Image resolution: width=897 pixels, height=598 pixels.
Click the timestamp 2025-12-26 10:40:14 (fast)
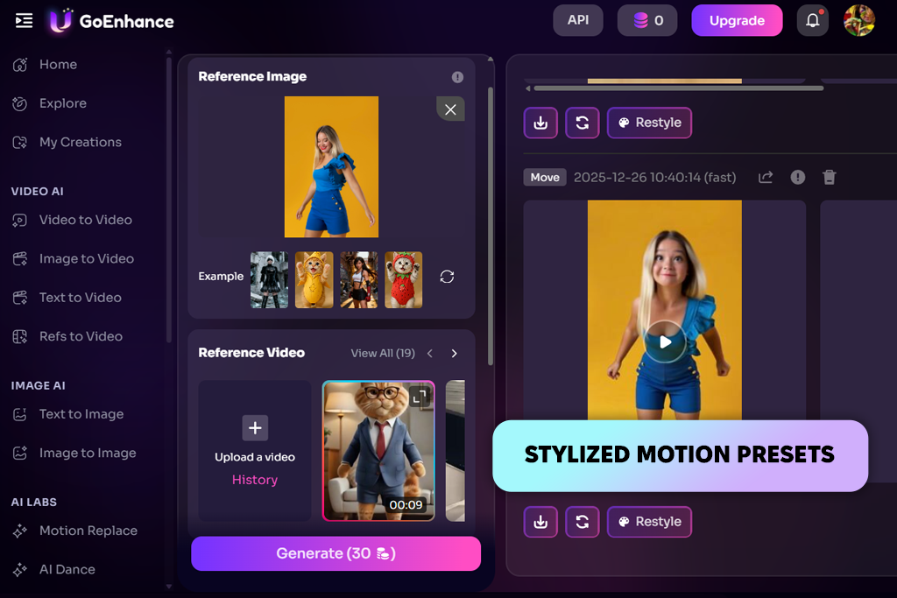coord(654,177)
